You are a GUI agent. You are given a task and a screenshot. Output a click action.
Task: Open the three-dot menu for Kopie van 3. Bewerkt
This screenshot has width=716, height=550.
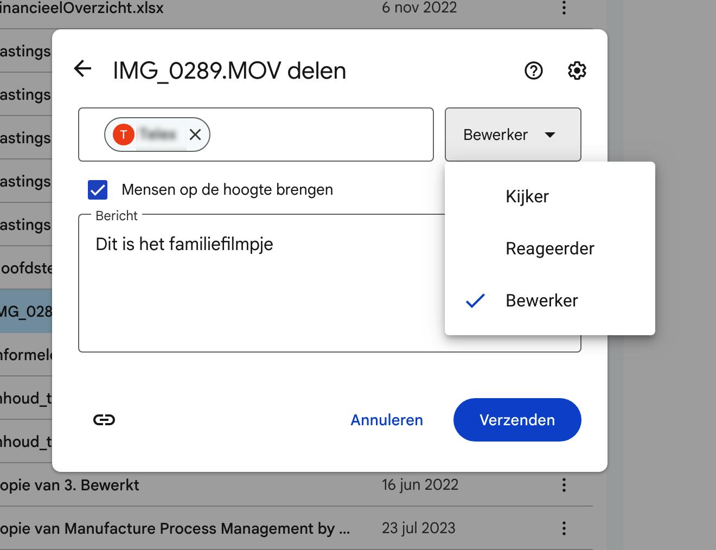coord(563,484)
